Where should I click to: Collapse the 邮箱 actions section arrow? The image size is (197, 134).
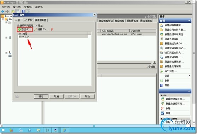coord(189,21)
